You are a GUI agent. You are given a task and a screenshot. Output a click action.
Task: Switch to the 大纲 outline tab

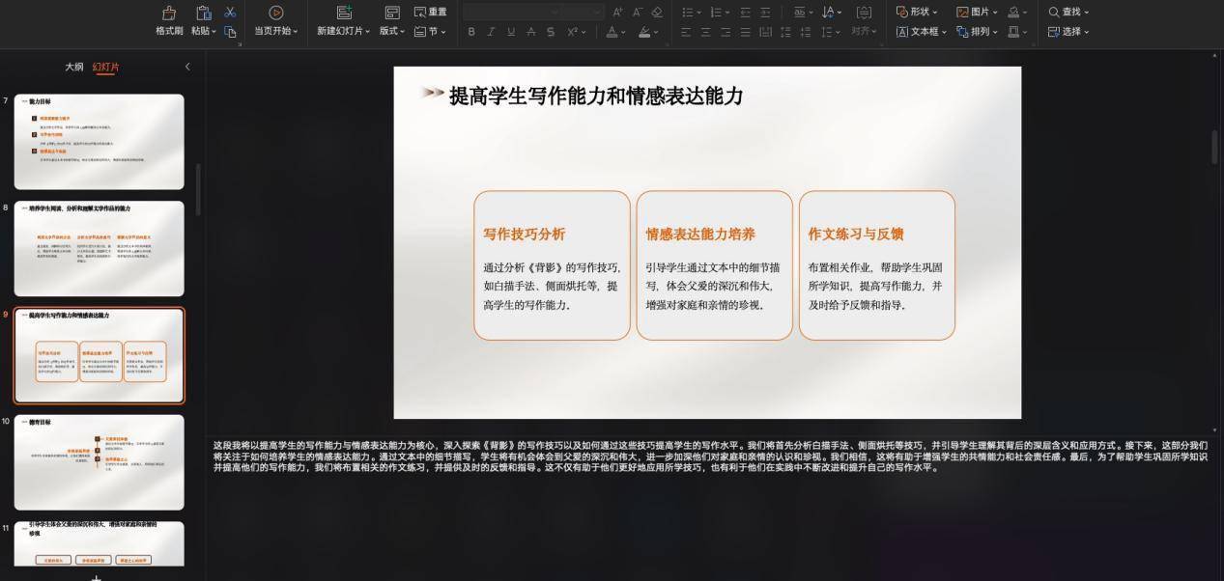[x=74, y=66]
